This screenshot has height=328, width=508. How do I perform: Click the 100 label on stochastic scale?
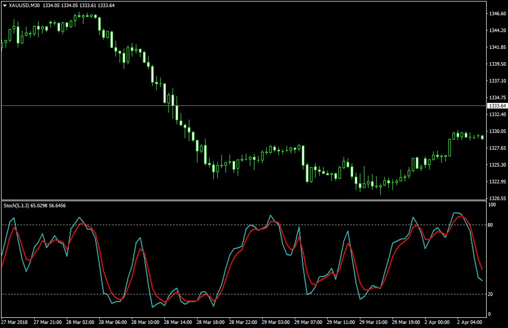[x=492, y=205]
